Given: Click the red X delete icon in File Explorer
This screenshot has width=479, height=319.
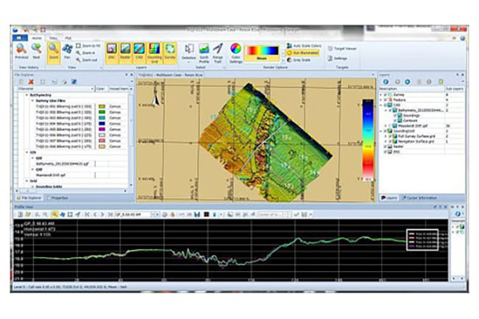Looking at the screenshot, I should (x=31, y=82).
